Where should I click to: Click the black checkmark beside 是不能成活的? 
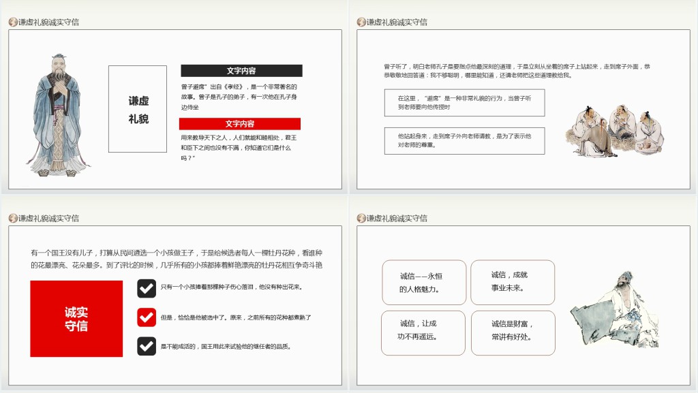coord(147,346)
